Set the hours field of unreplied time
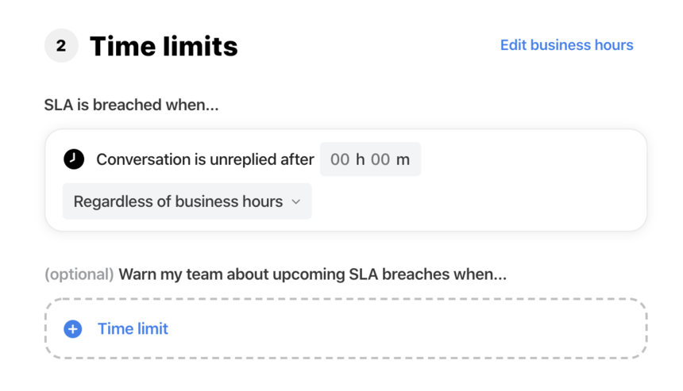 coord(340,159)
